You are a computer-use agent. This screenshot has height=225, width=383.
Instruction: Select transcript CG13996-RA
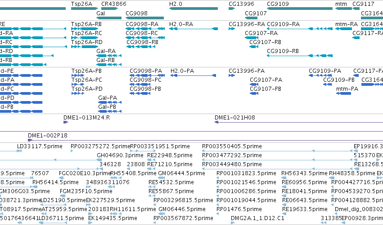click(247, 24)
